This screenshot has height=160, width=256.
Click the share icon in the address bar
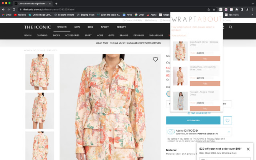pyautogui.click(x=208, y=10)
